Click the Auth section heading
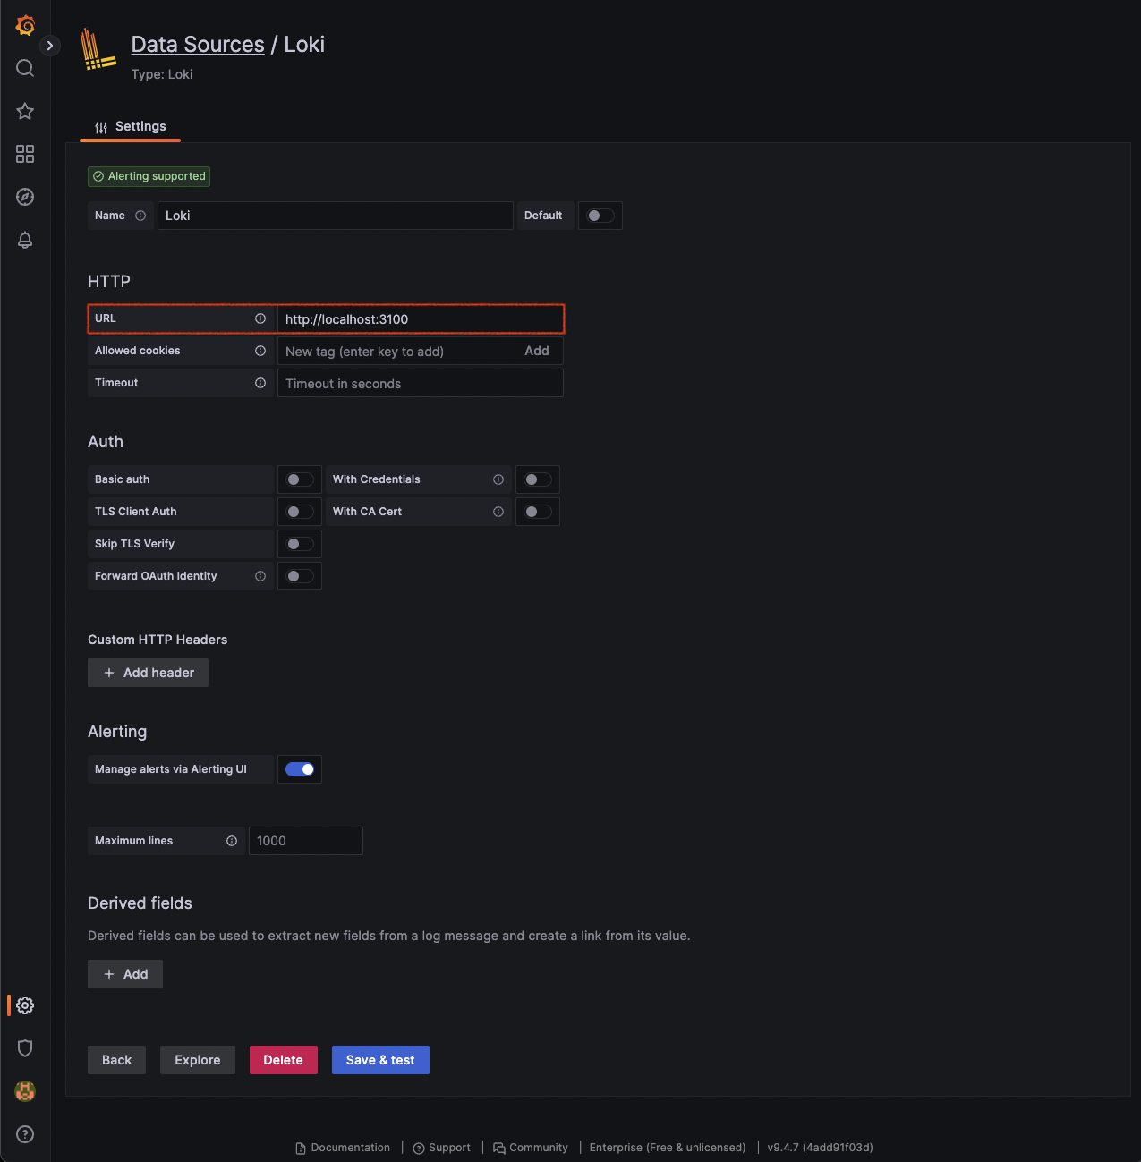The width and height of the screenshot is (1141, 1162). 106,442
